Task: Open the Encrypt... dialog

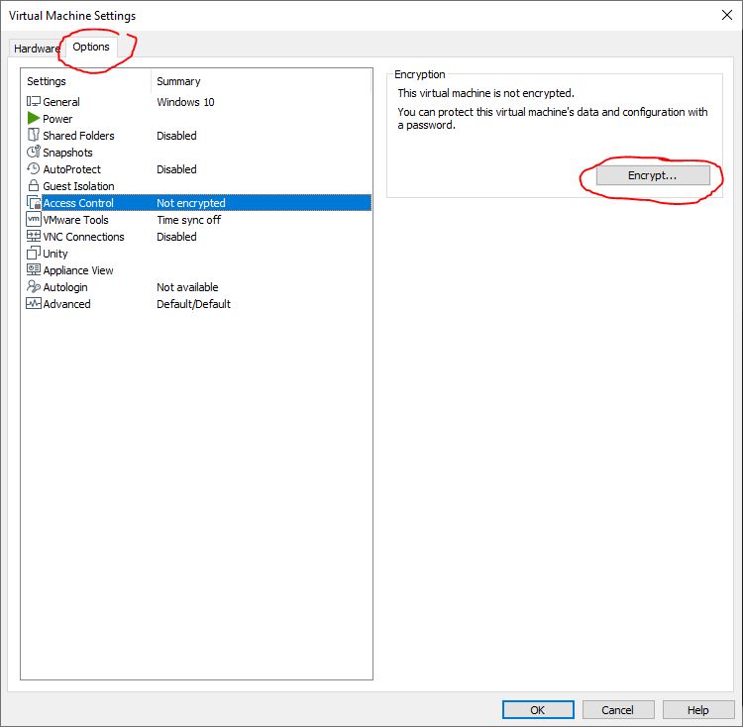Action: point(653,175)
